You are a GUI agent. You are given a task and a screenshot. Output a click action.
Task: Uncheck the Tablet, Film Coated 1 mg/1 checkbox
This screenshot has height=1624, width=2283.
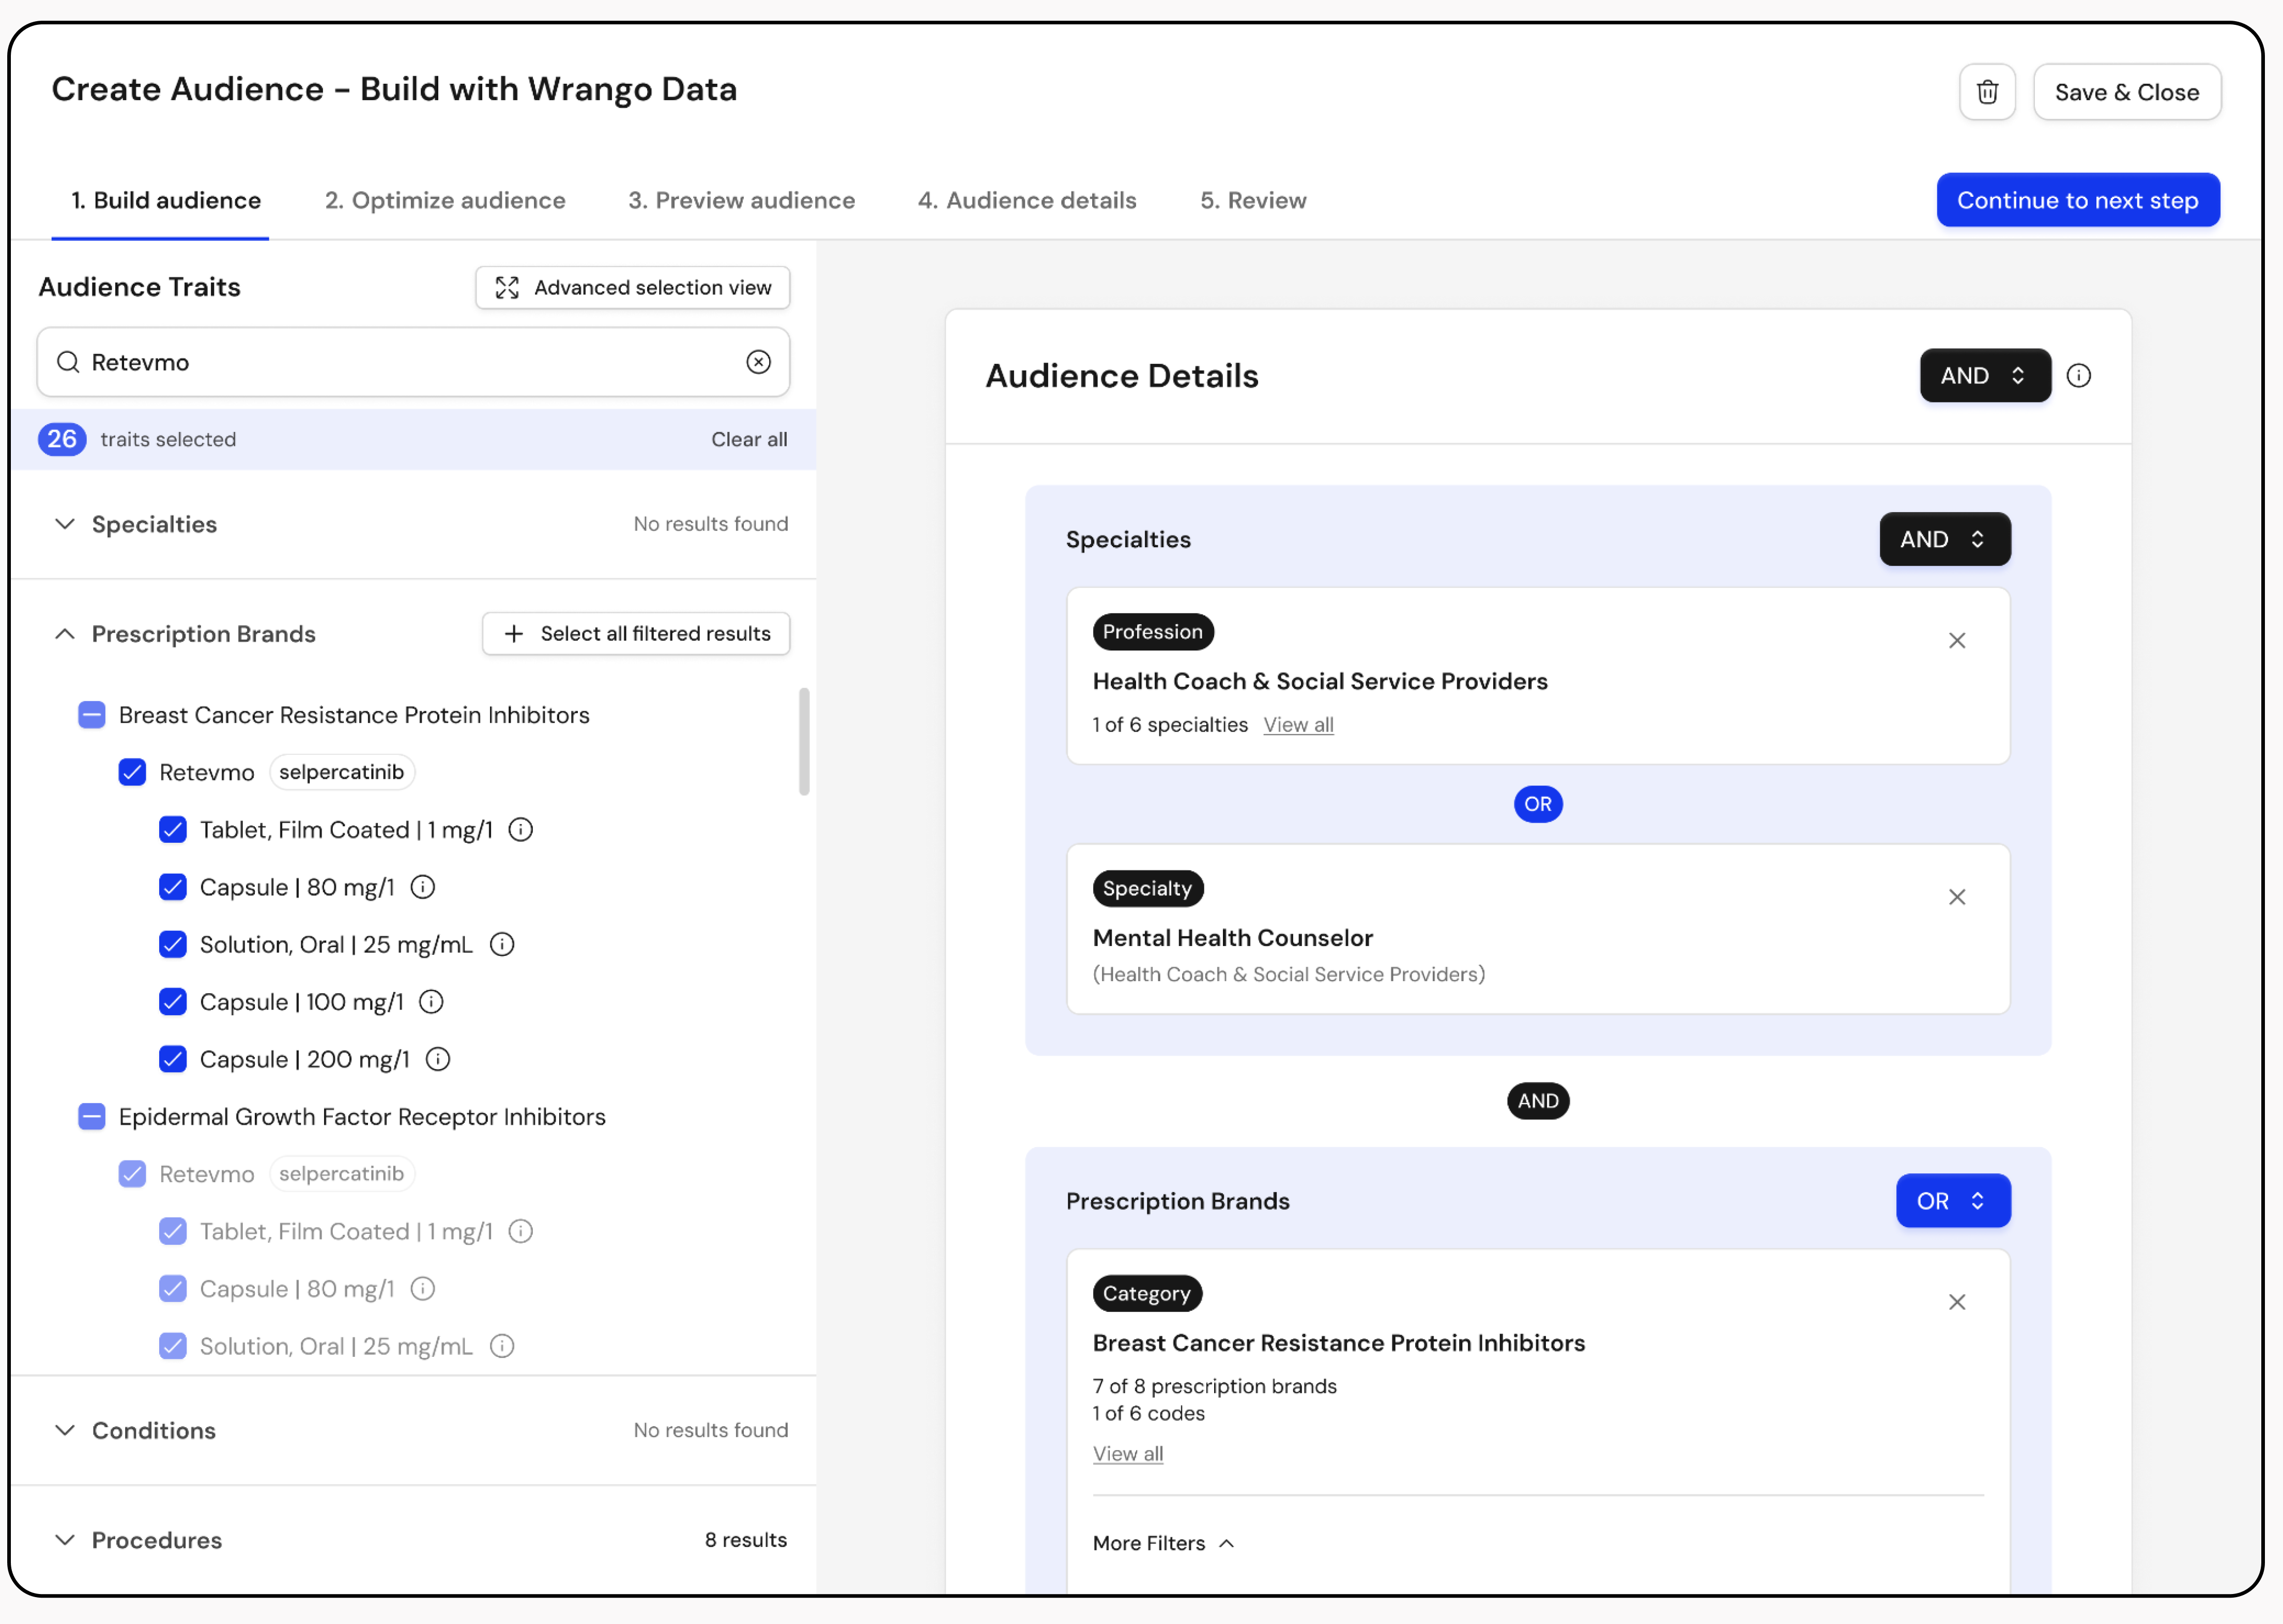tap(173, 830)
